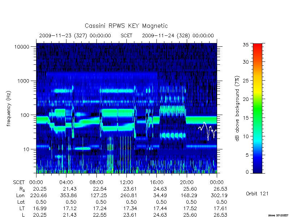This screenshot has height=217, width=289.
Task: Click the Lon value 127.25
Action: tap(98, 195)
